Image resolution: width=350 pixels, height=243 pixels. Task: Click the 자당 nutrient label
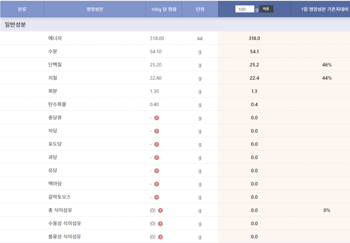click(53, 131)
